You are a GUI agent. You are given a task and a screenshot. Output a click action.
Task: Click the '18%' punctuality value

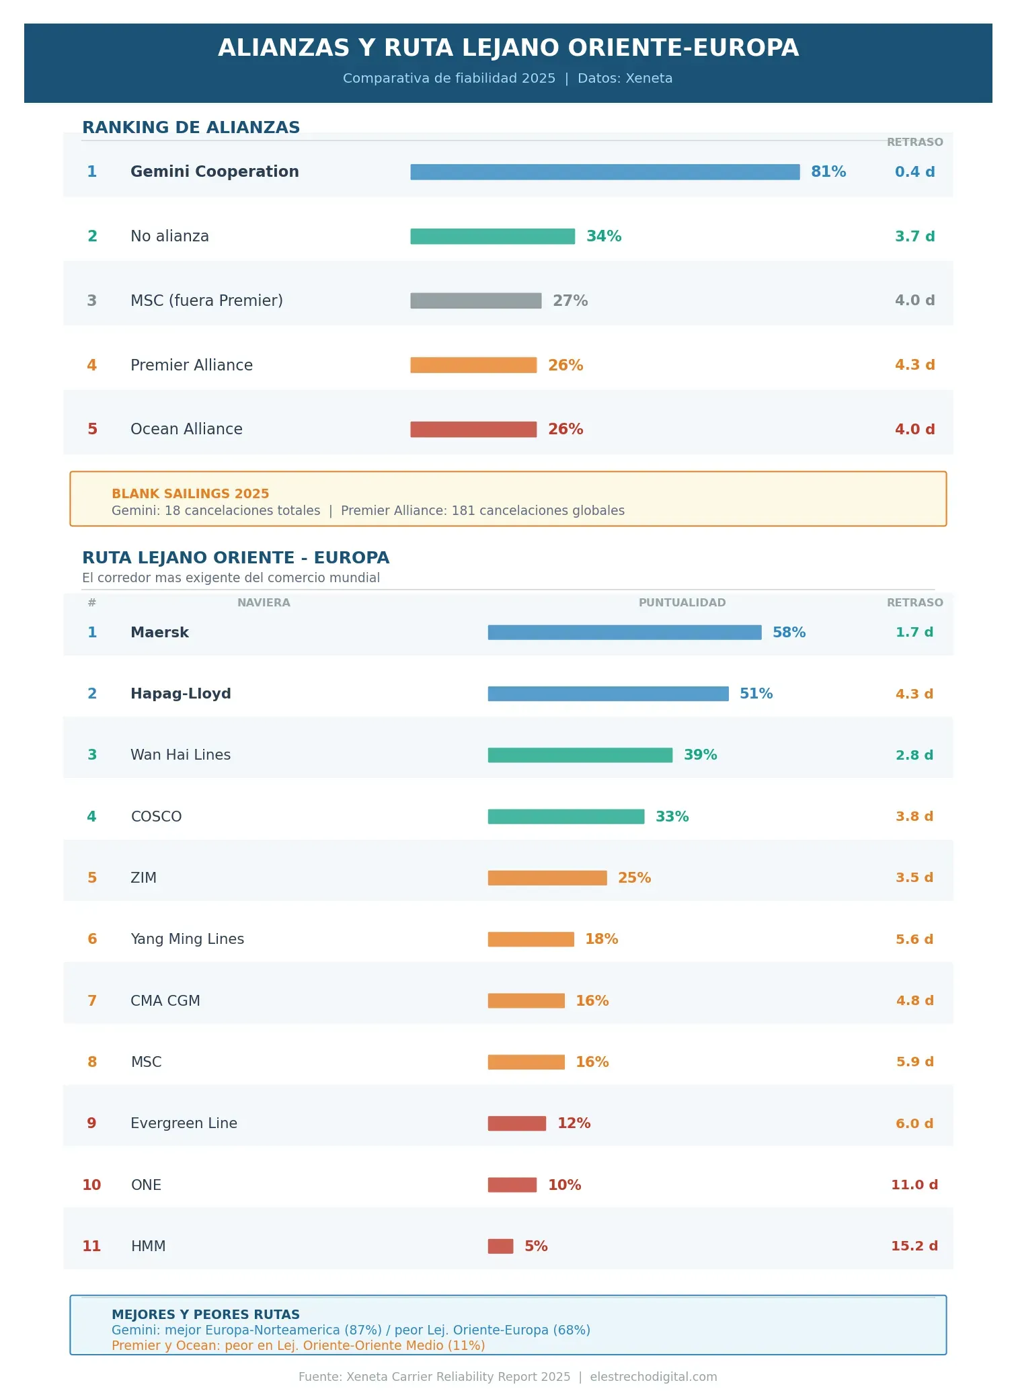[601, 939]
